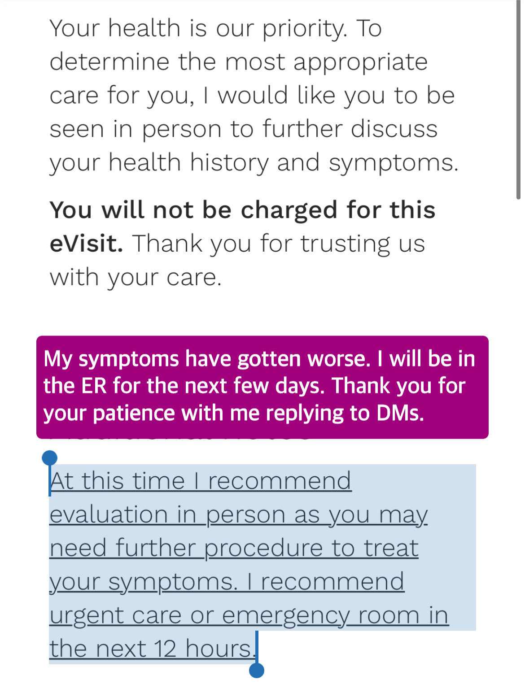The image size is (525, 693).
Task: Tap underlined words 'urgent care'
Action: (x=115, y=615)
